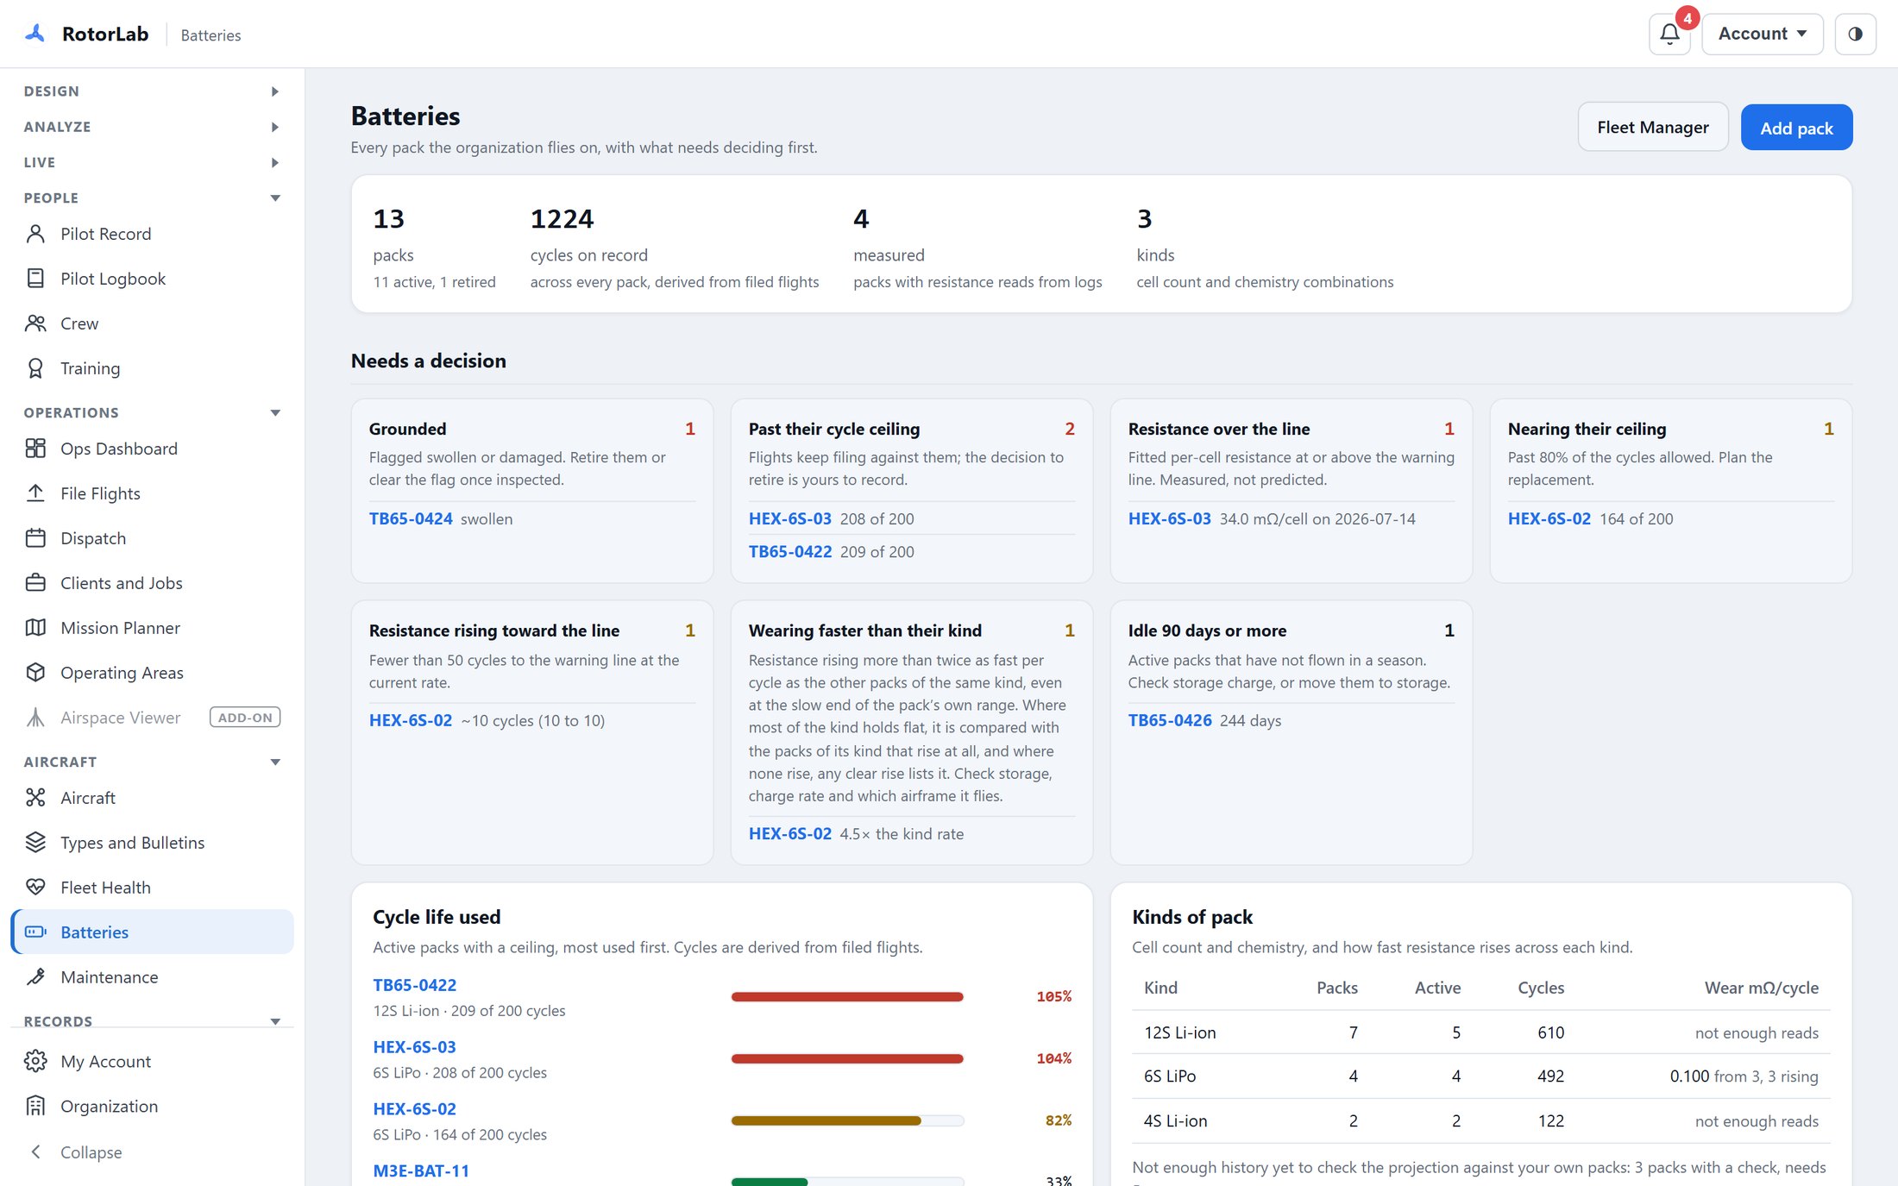Expand the Live sidebar section

(152, 162)
